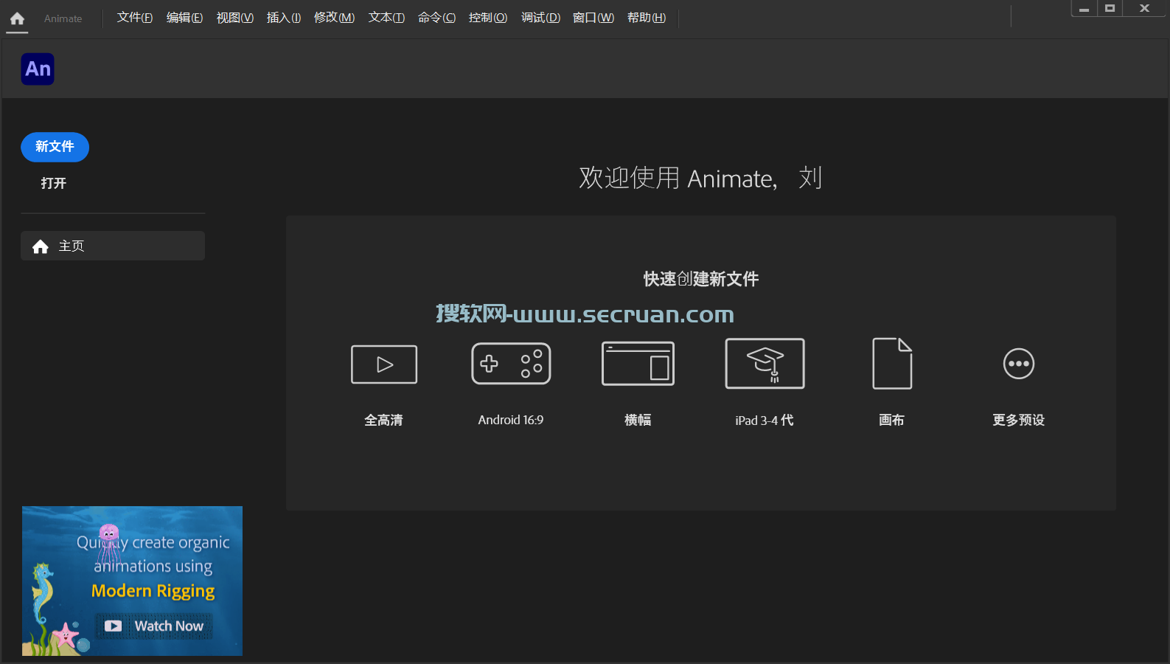Open the 调试(D) menu
Screen dimensions: 1170x664
(540, 18)
